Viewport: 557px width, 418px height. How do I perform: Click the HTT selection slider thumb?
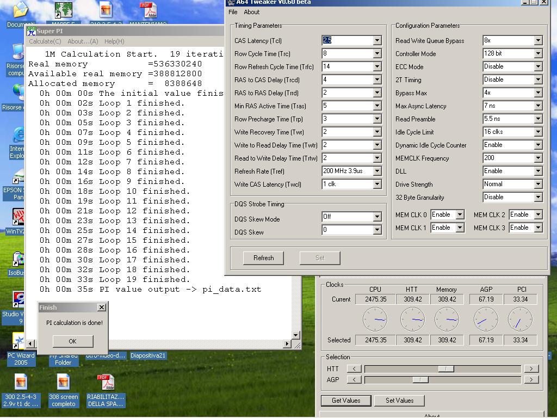pyautogui.click(x=446, y=368)
